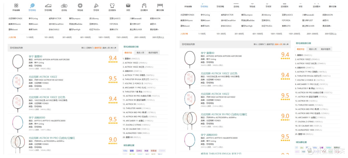
Task: Open 李宁 雷霆80 title in left page
Action: coord(35,57)
